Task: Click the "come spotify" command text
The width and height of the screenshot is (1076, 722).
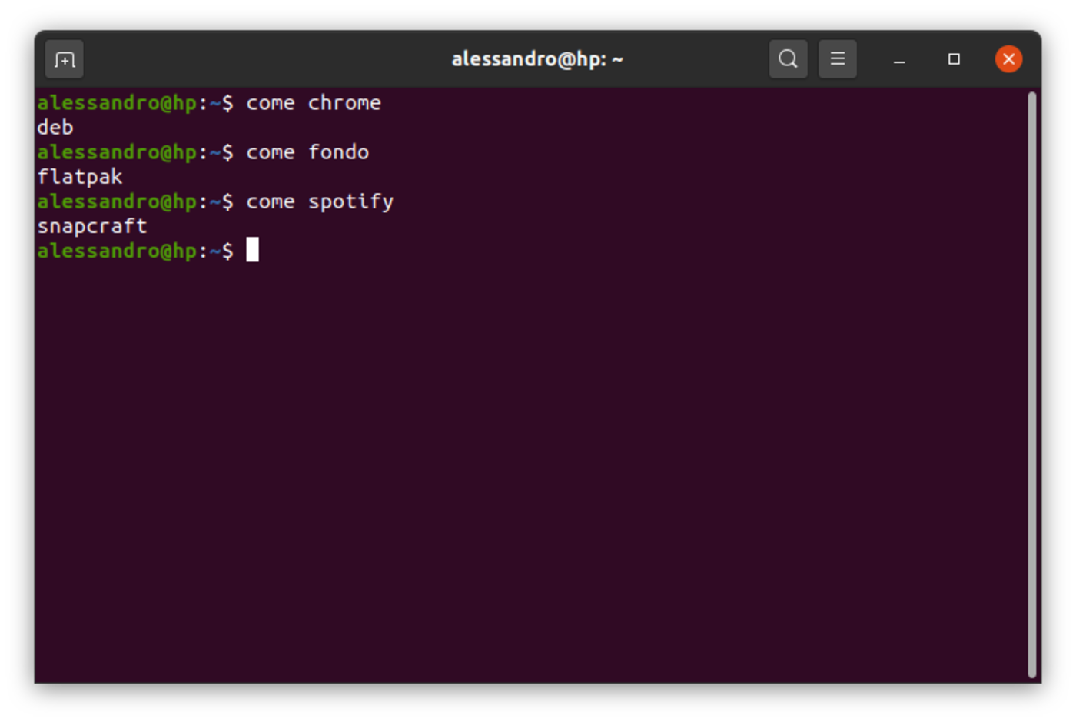Action: click(320, 201)
